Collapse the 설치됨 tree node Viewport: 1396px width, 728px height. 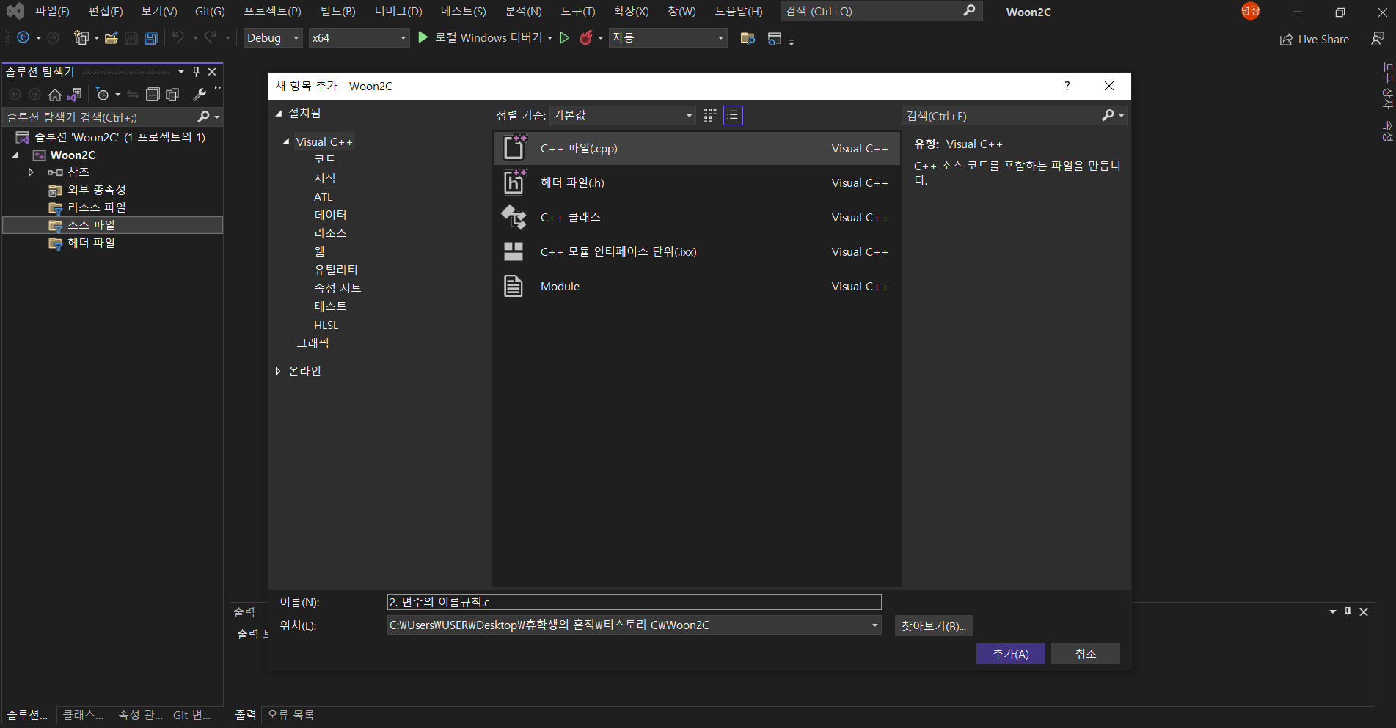click(279, 114)
